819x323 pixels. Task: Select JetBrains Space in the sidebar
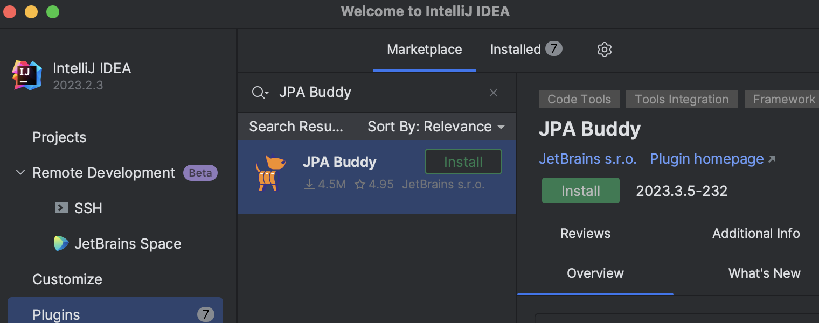click(128, 244)
